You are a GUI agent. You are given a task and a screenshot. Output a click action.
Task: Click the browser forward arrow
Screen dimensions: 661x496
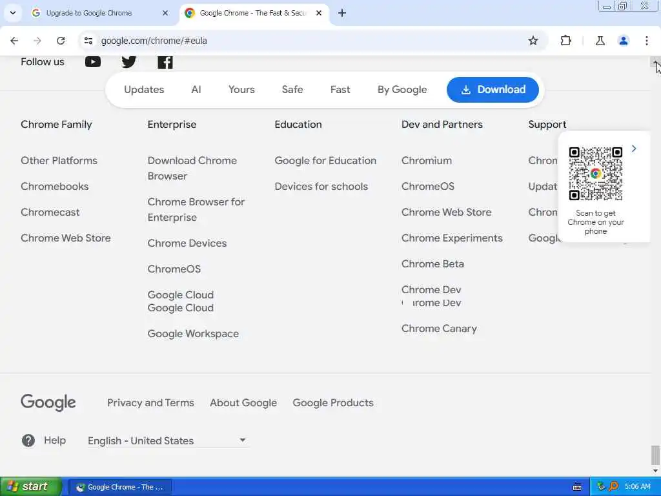(37, 41)
